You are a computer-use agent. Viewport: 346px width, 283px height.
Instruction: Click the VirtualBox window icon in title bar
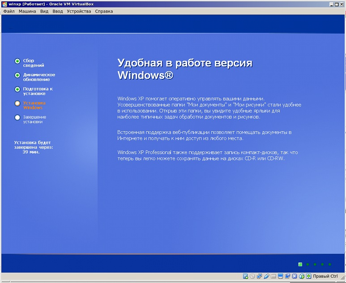pos(4,4)
